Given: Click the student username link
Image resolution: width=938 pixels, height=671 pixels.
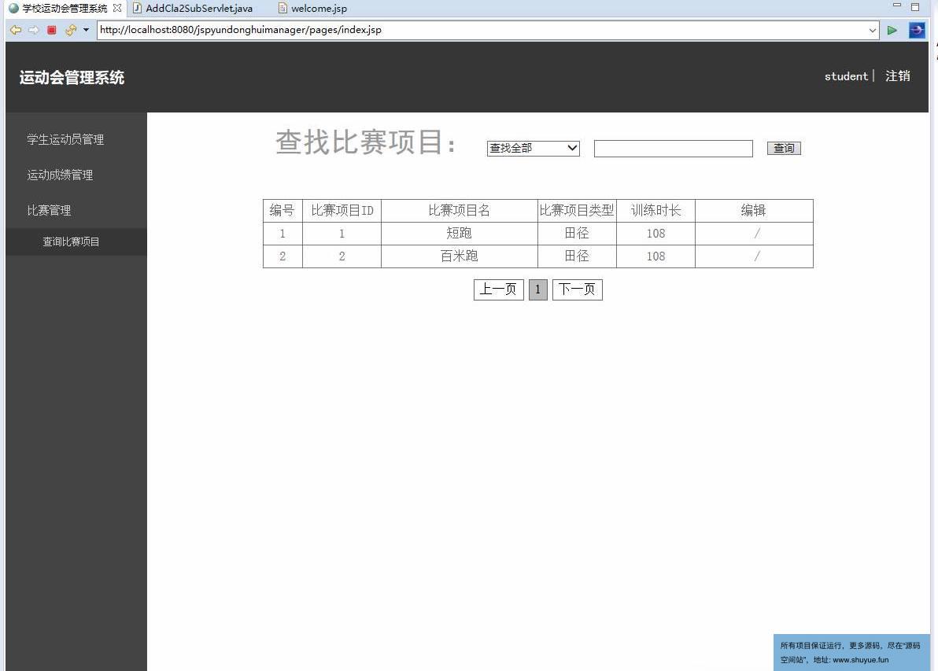Looking at the screenshot, I should click(x=846, y=76).
